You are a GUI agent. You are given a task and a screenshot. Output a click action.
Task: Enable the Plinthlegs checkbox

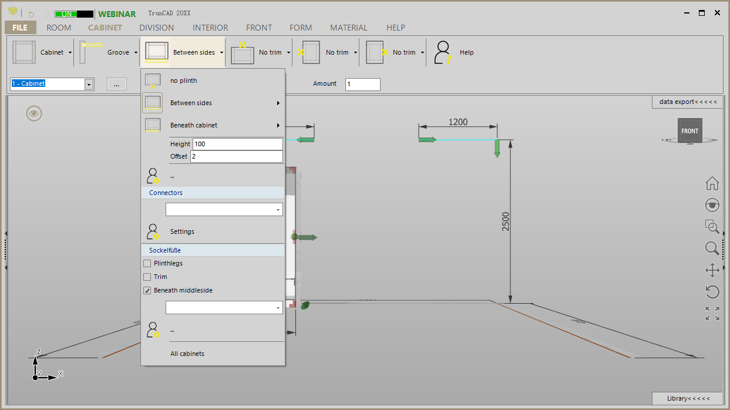coord(147,263)
